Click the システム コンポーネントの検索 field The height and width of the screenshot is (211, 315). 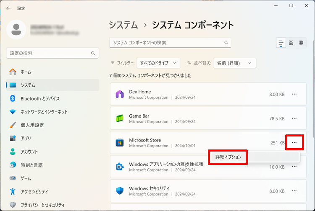tap(168, 43)
